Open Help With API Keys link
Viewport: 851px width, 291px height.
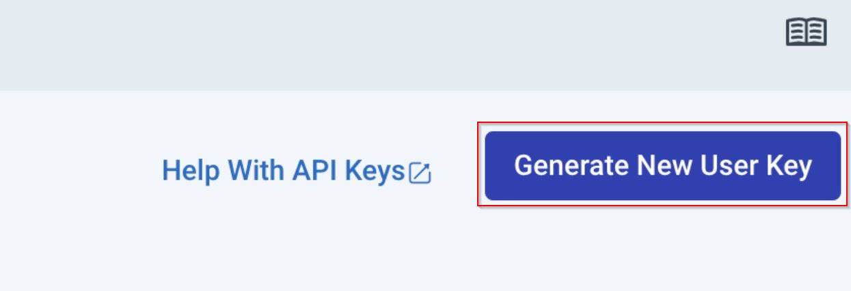(x=284, y=171)
